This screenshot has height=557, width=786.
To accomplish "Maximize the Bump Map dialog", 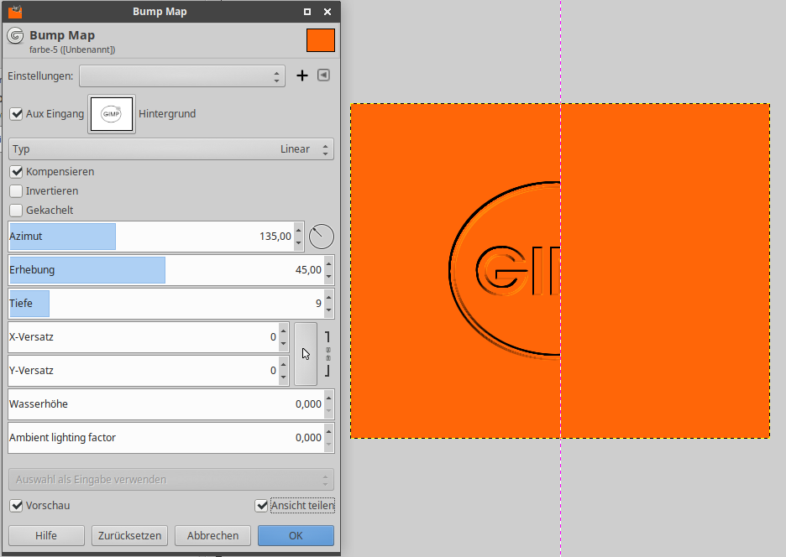I will (x=307, y=12).
